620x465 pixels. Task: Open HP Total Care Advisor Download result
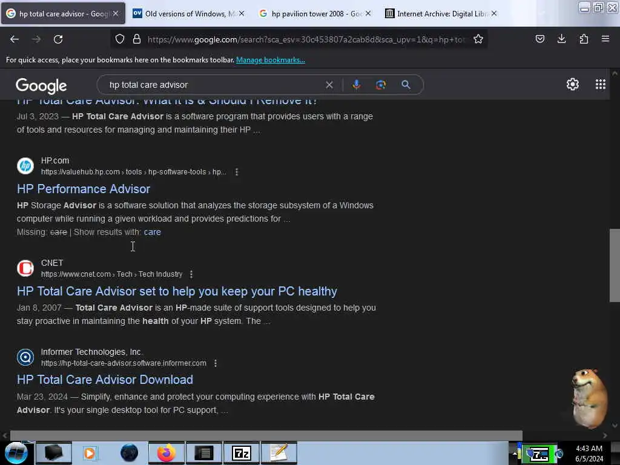[105, 380]
